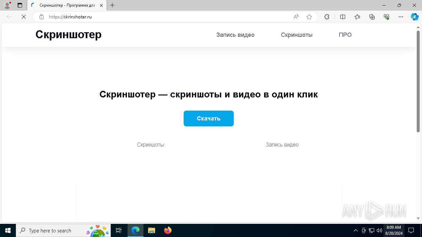Click the scrollbar down arrow
The width and height of the screenshot is (422, 237).
[x=418, y=219]
